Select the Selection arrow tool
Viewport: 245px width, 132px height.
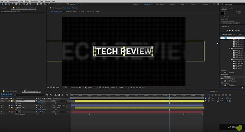point(3,4)
